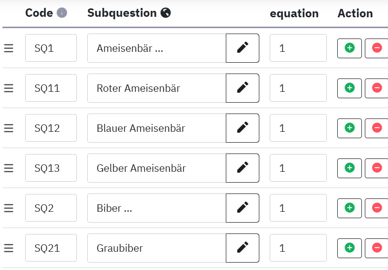The image size is (388, 270).
Task: Click green plus button in SQ21 row
Action: tap(350, 248)
